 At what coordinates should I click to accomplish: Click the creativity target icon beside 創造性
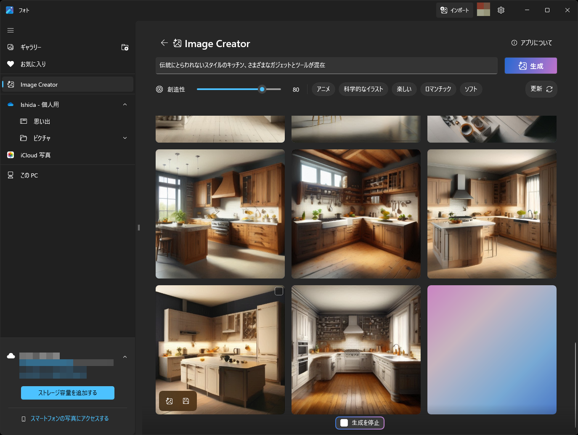coord(159,89)
